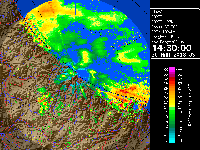Click the magenta >38 dBZ color swatch
Image resolution: width=200 pixels, height=150 pixels.
tap(172, 69)
